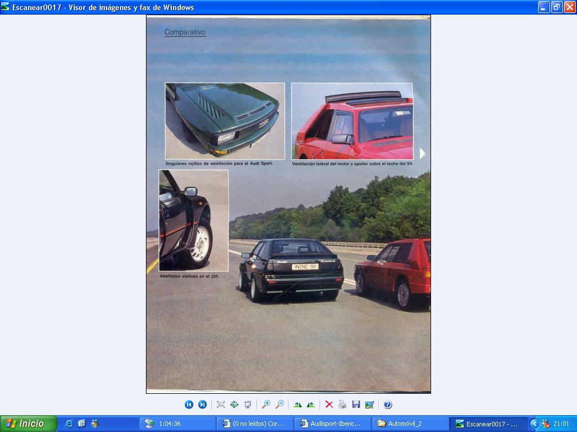Click caption 'Abultados aletines en el 205.'

(189, 276)
